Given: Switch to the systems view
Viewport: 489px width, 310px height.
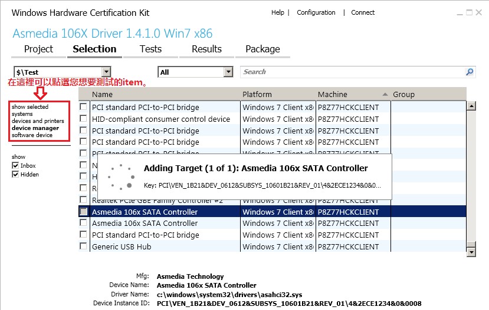Looking at the screenshot, I should click(22, 114).
